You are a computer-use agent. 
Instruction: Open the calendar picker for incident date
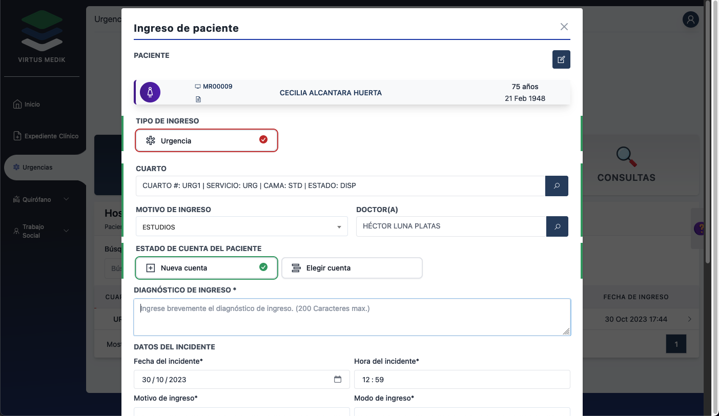(x=338, y=380)
